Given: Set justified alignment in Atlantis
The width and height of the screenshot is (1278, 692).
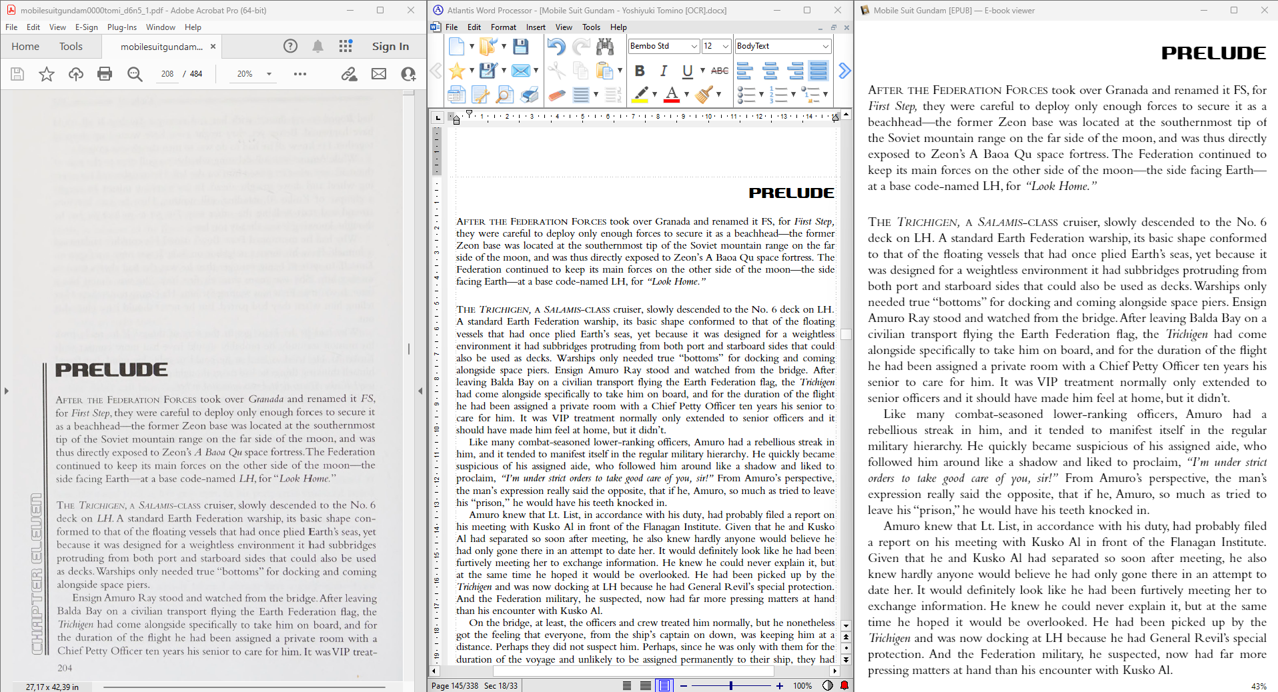Looking at the screenshot, I should pos(818,71).
